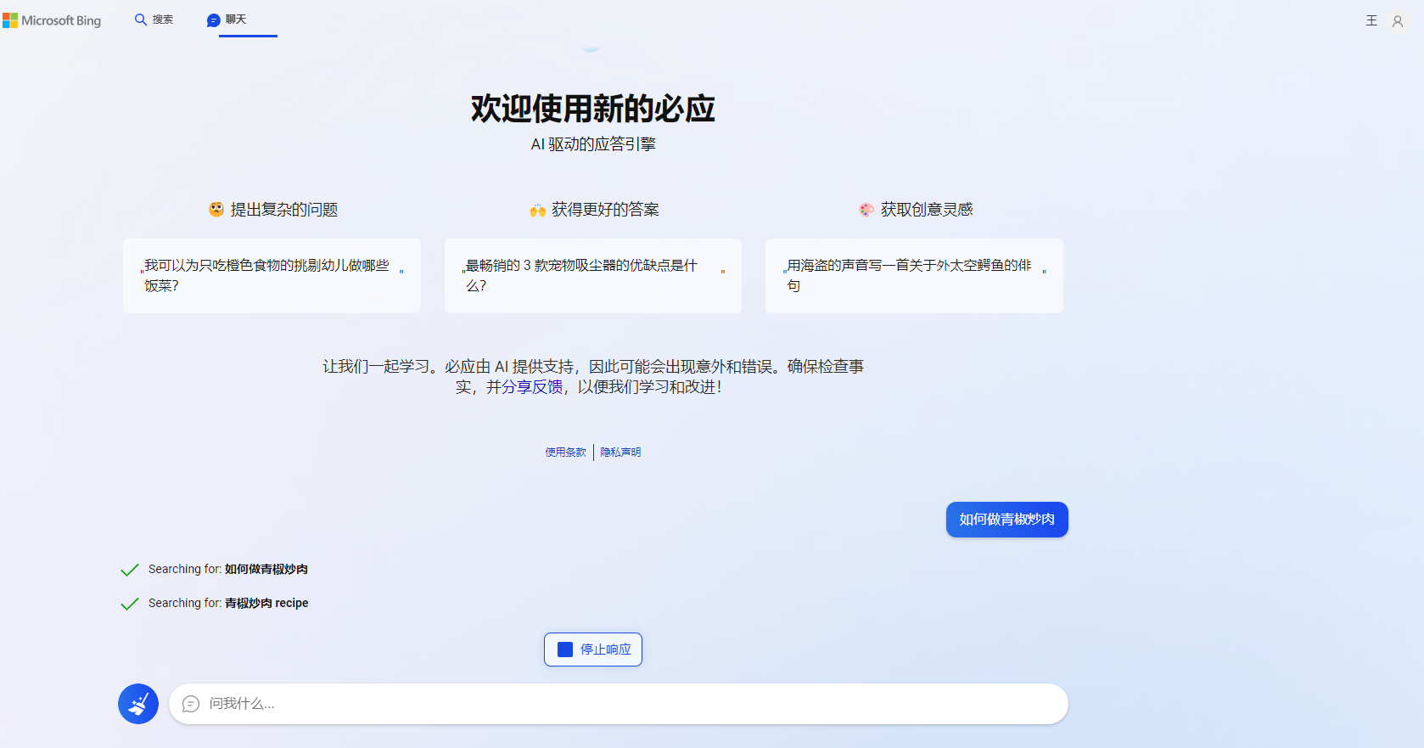Open the 隐私声明 privacy statement link

click(x=620, y=453)
